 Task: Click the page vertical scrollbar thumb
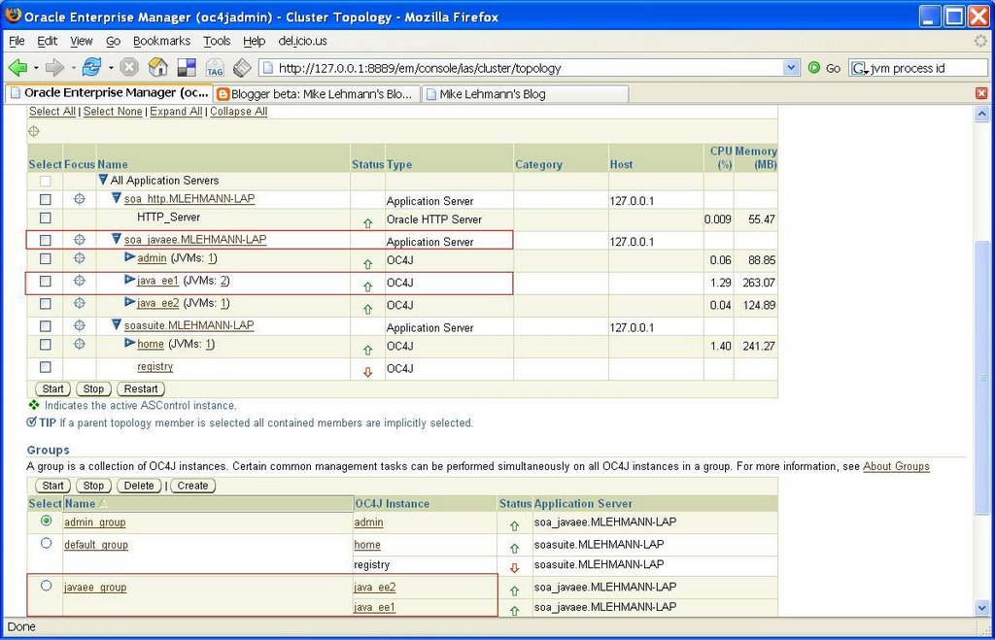(x=981, y=378)
